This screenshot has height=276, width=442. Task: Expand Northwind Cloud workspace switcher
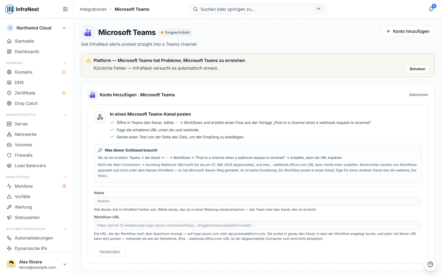pyautogui.click(x=37, y=28)
